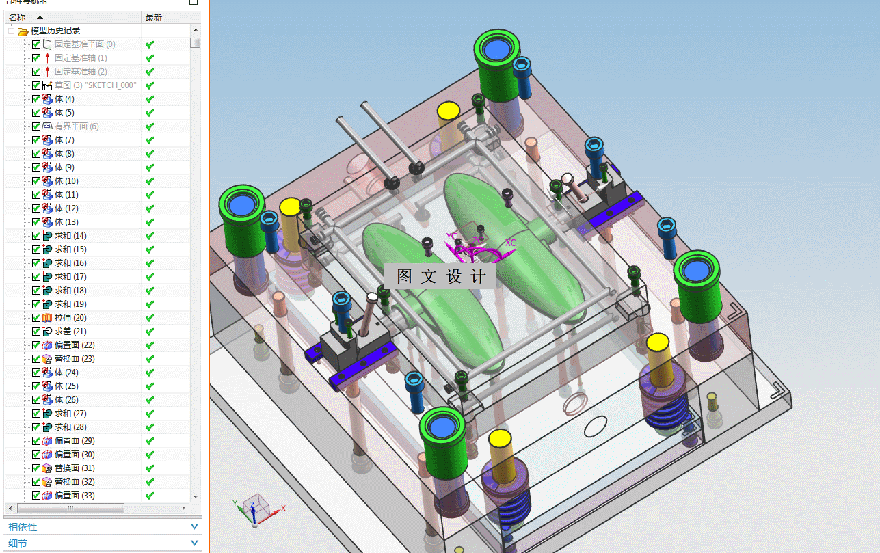Click the subtract icon of 求差 (21)
Screen dimensions: 880x553
tap(47, 332)
